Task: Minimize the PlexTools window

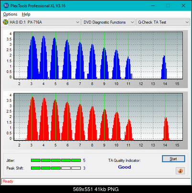Action: pos(153,6)
